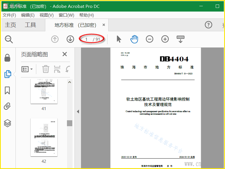Toggle page thumbnails panel icon
This screenshot has height=169, width=225.
coord(8,74)
